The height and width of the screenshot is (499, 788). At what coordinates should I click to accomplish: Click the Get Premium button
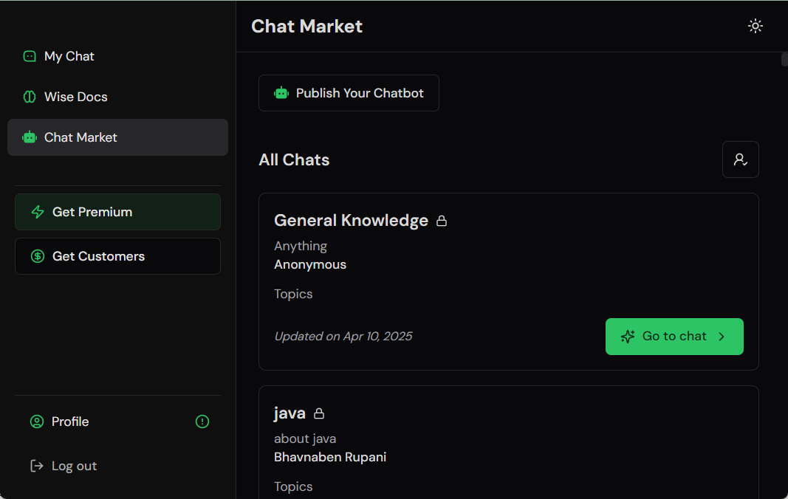point(117,212)
